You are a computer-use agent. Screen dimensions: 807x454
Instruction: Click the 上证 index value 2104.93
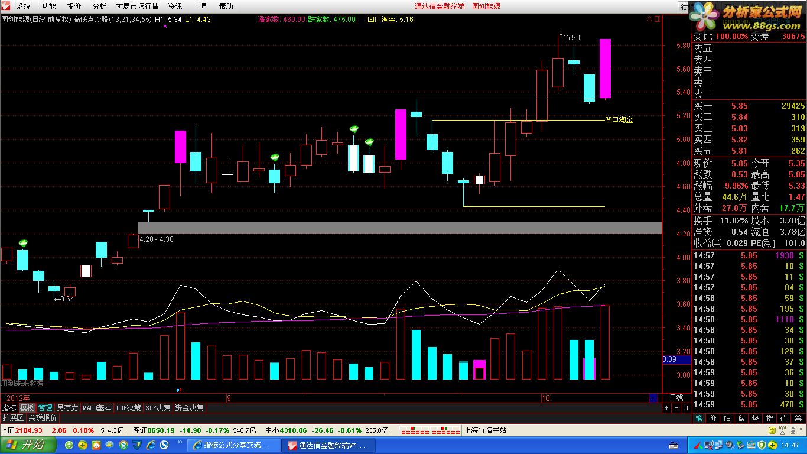click(29, 430)
